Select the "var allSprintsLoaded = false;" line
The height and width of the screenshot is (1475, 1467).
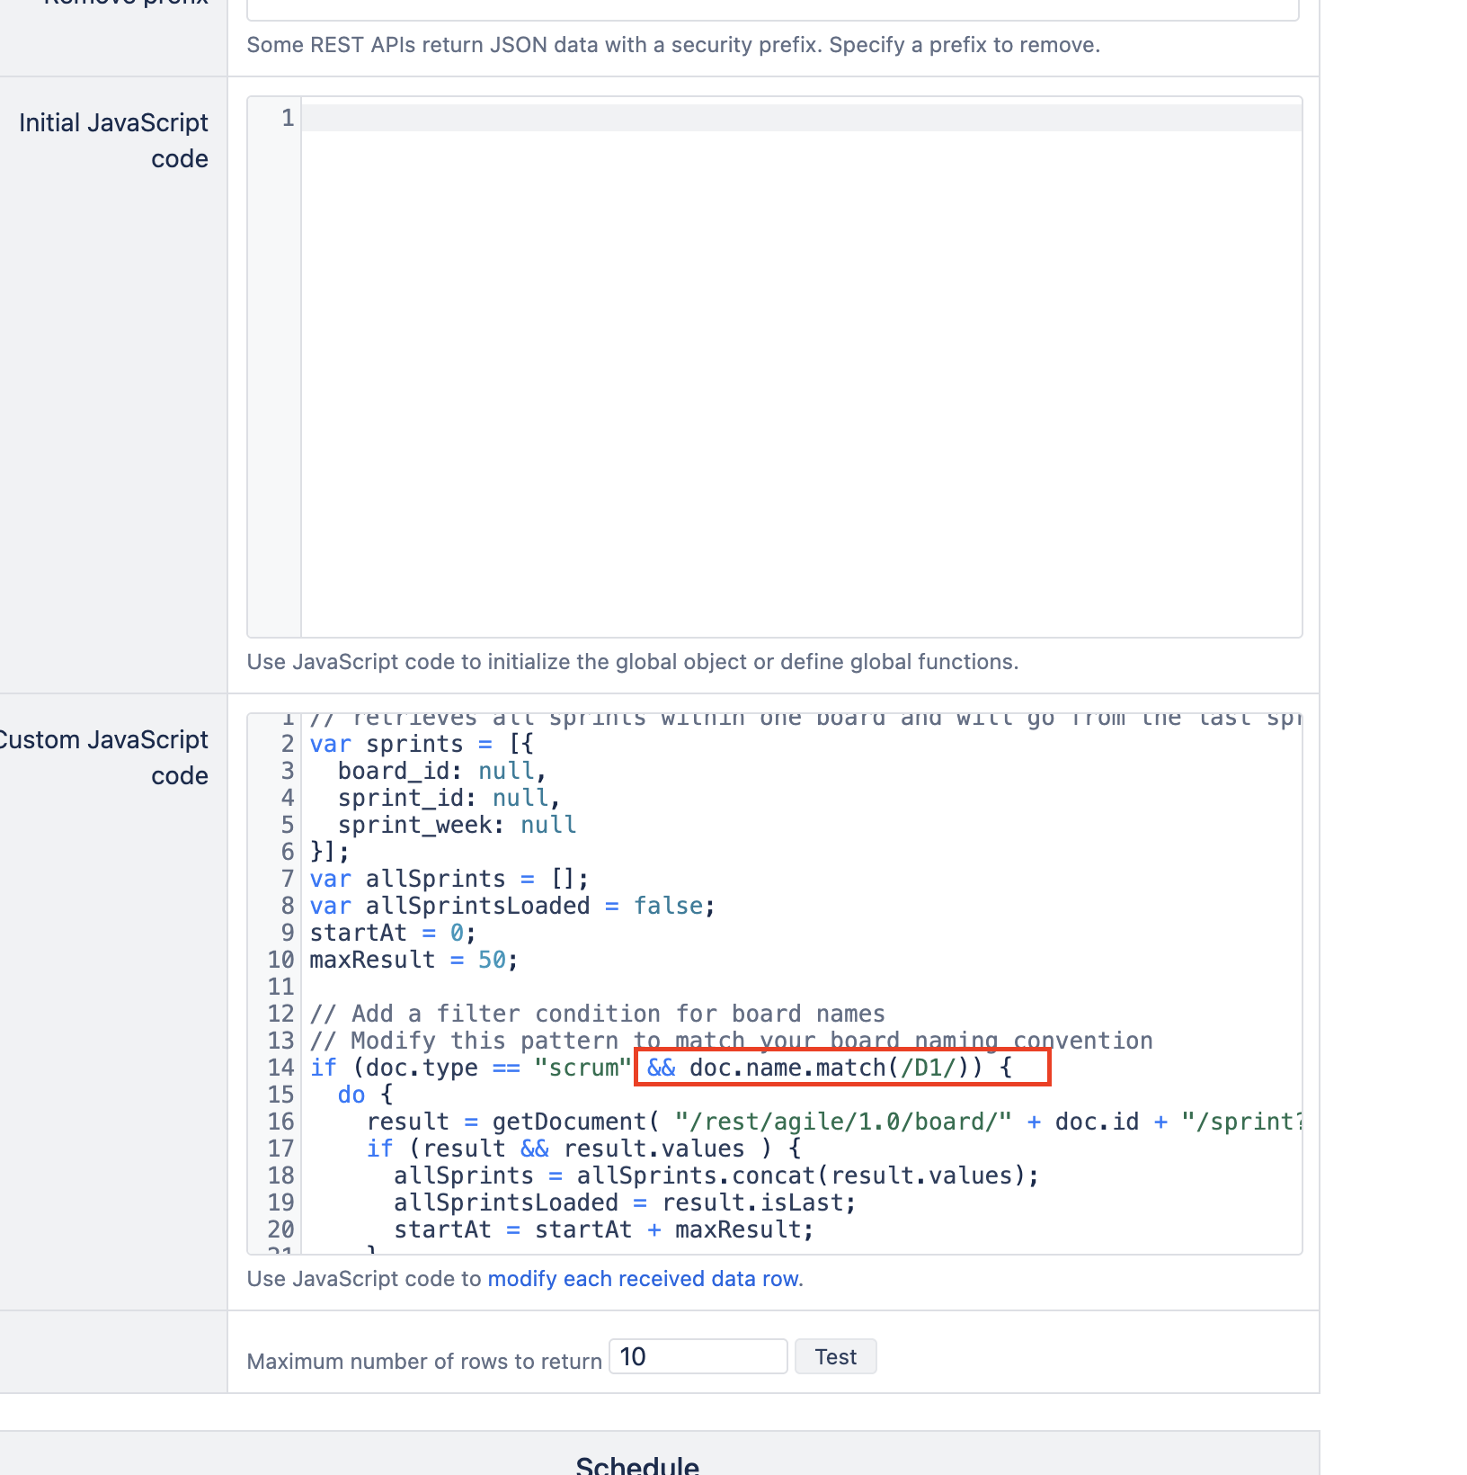pos(511,906)
